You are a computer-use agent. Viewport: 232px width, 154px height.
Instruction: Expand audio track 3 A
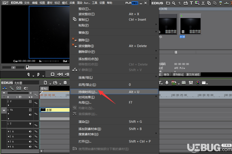8,142
